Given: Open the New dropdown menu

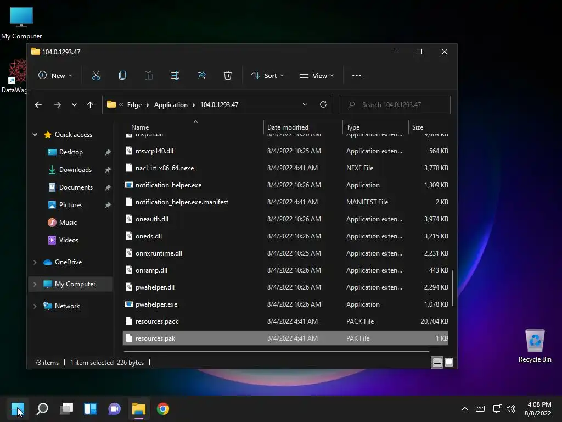Looking at the screenshot, I should click(x=55, y=76).
